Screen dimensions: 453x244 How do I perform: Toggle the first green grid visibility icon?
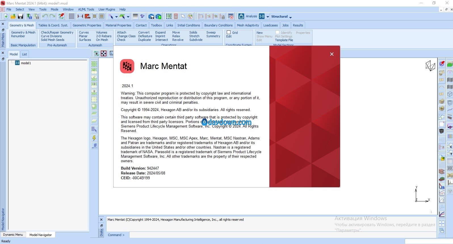tap(94, 64)
